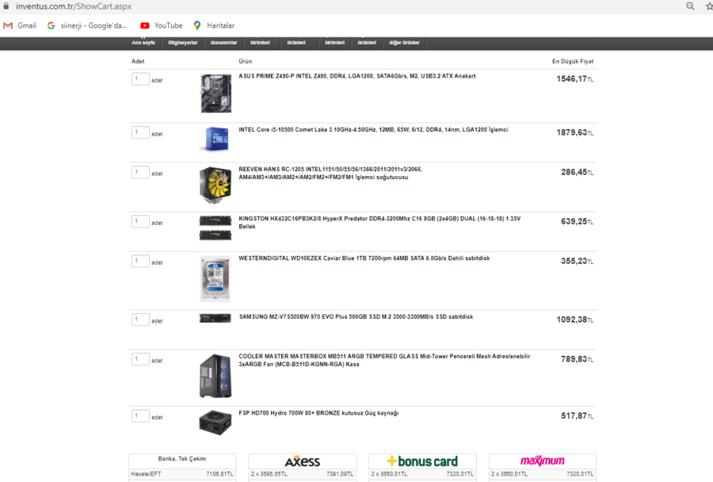Click the price 355,23 TL
Viewport: 713px width, 482px height.
pos(577,261)
